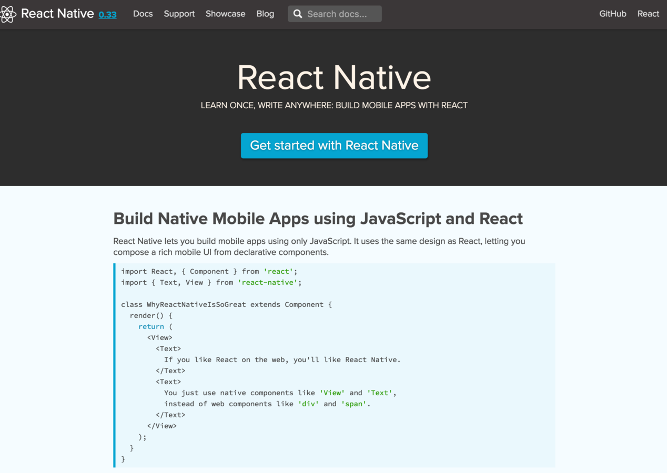The image size is (667, 473).
Task: Click the 'div' string in code
Action: [x=308, y=404]
